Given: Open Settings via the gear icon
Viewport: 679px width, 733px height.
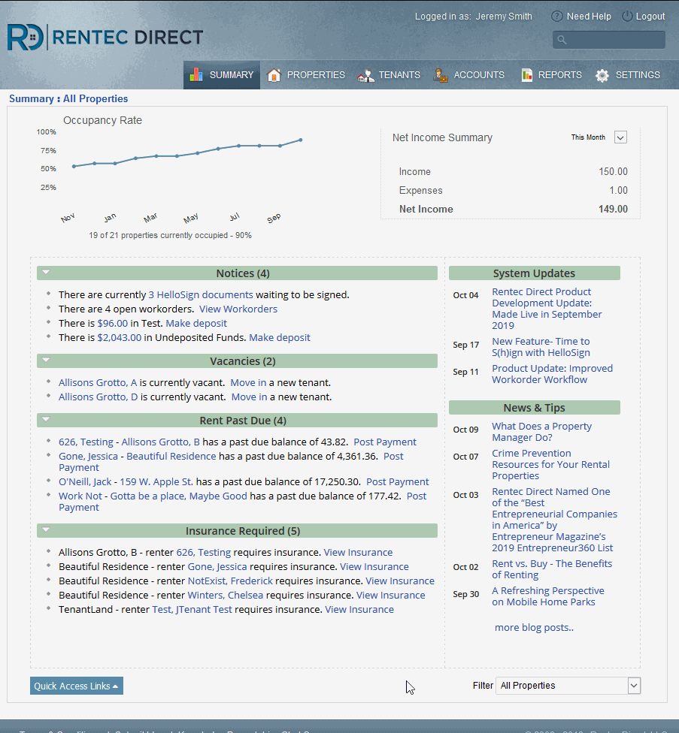Looking at the screenshot, I should tap(602, 75).
